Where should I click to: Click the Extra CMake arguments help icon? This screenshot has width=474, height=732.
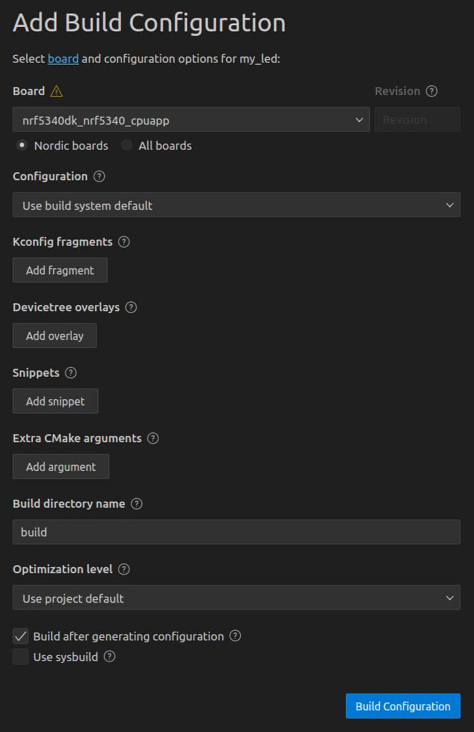[x=153, y=438]
